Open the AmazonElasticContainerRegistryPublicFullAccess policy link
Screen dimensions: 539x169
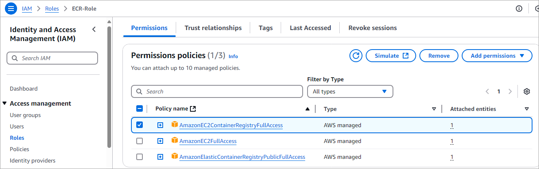[x=242, y=157]
